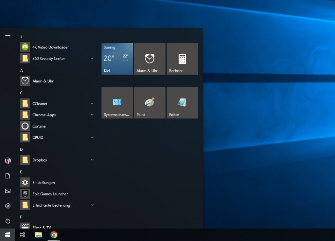Launch the Paint tile
The image size is (335, 241).
(x=150, y=103)
